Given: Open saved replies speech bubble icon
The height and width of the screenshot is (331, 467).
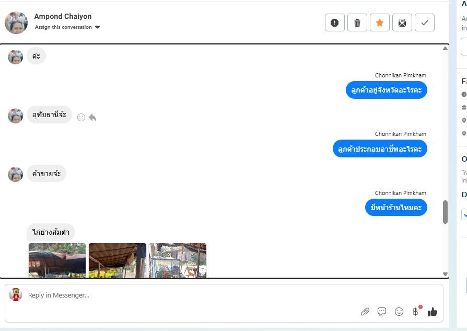Looking at the screenshot, I should coord(382,312).
